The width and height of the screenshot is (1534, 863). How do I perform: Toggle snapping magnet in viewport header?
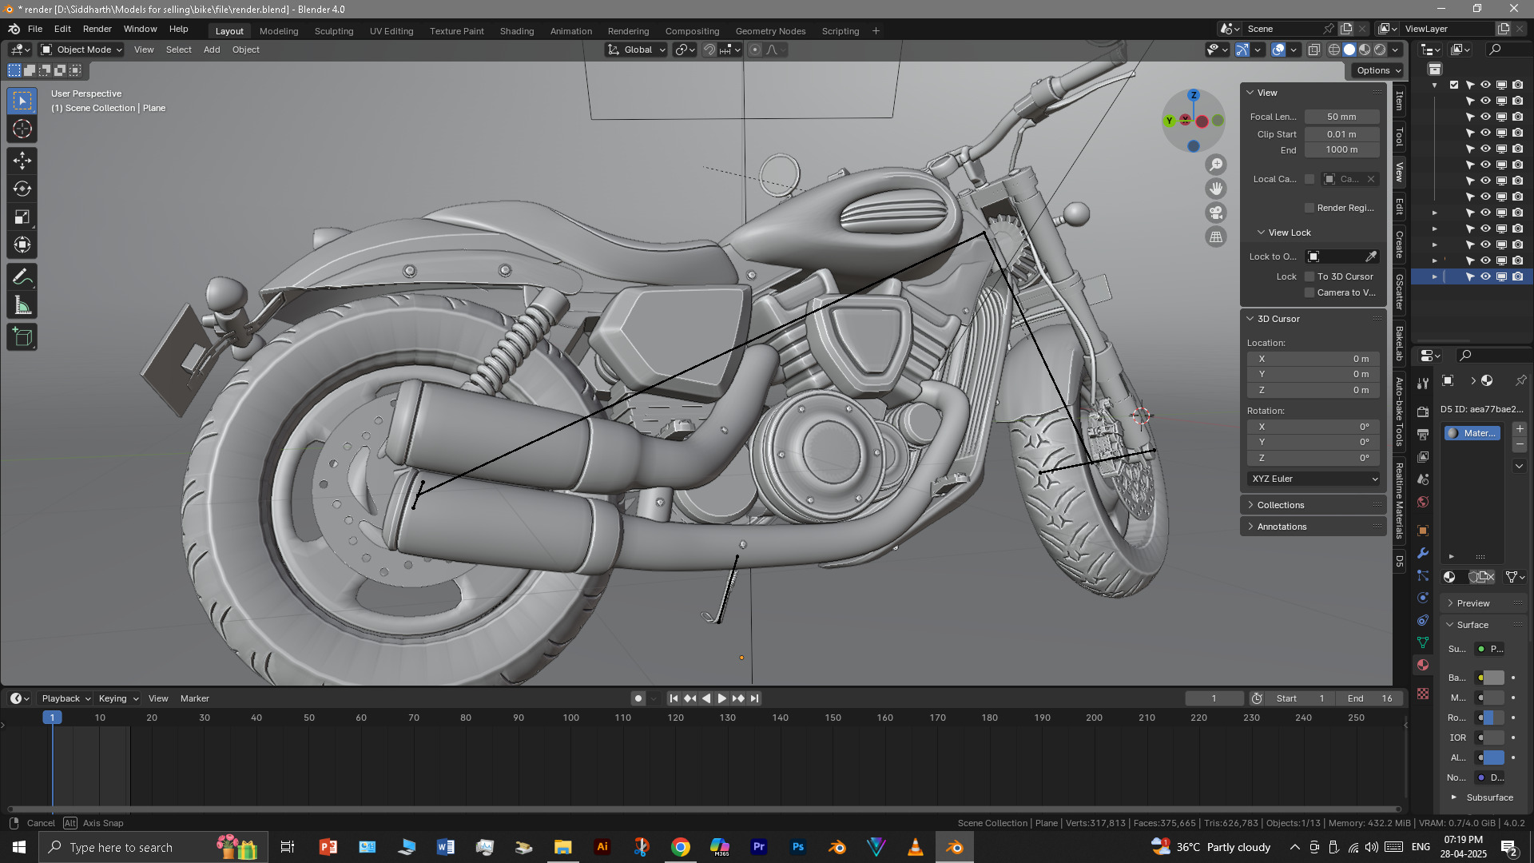click(709, 50)
